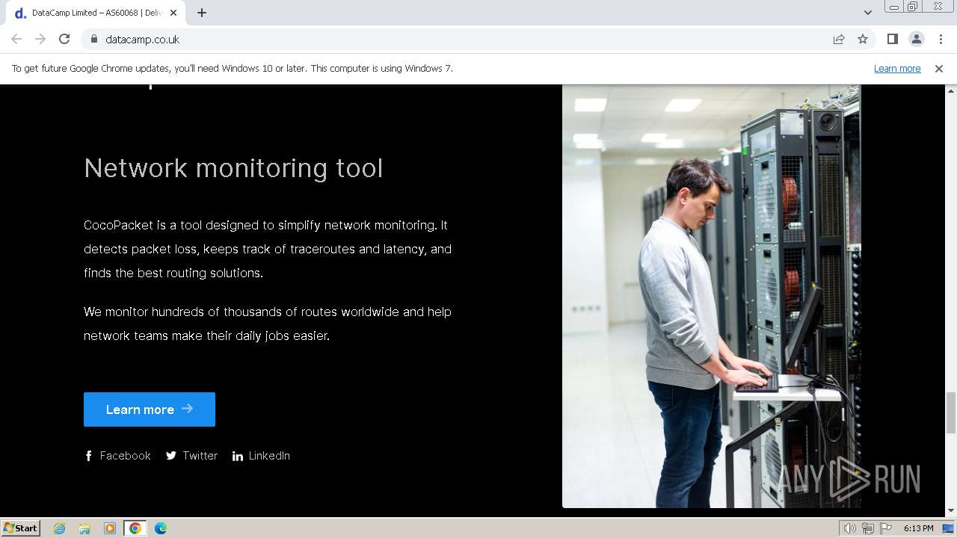Click the page's vertical scrollbar thumb
The height and width of the screenshot is (538, 957).
point(951,412)
